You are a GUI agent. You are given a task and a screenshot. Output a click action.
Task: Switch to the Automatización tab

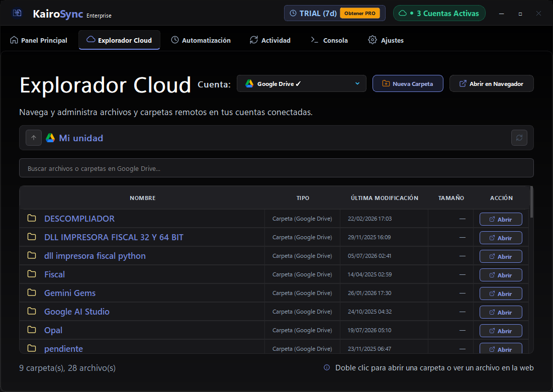click(x=201, y=40)
